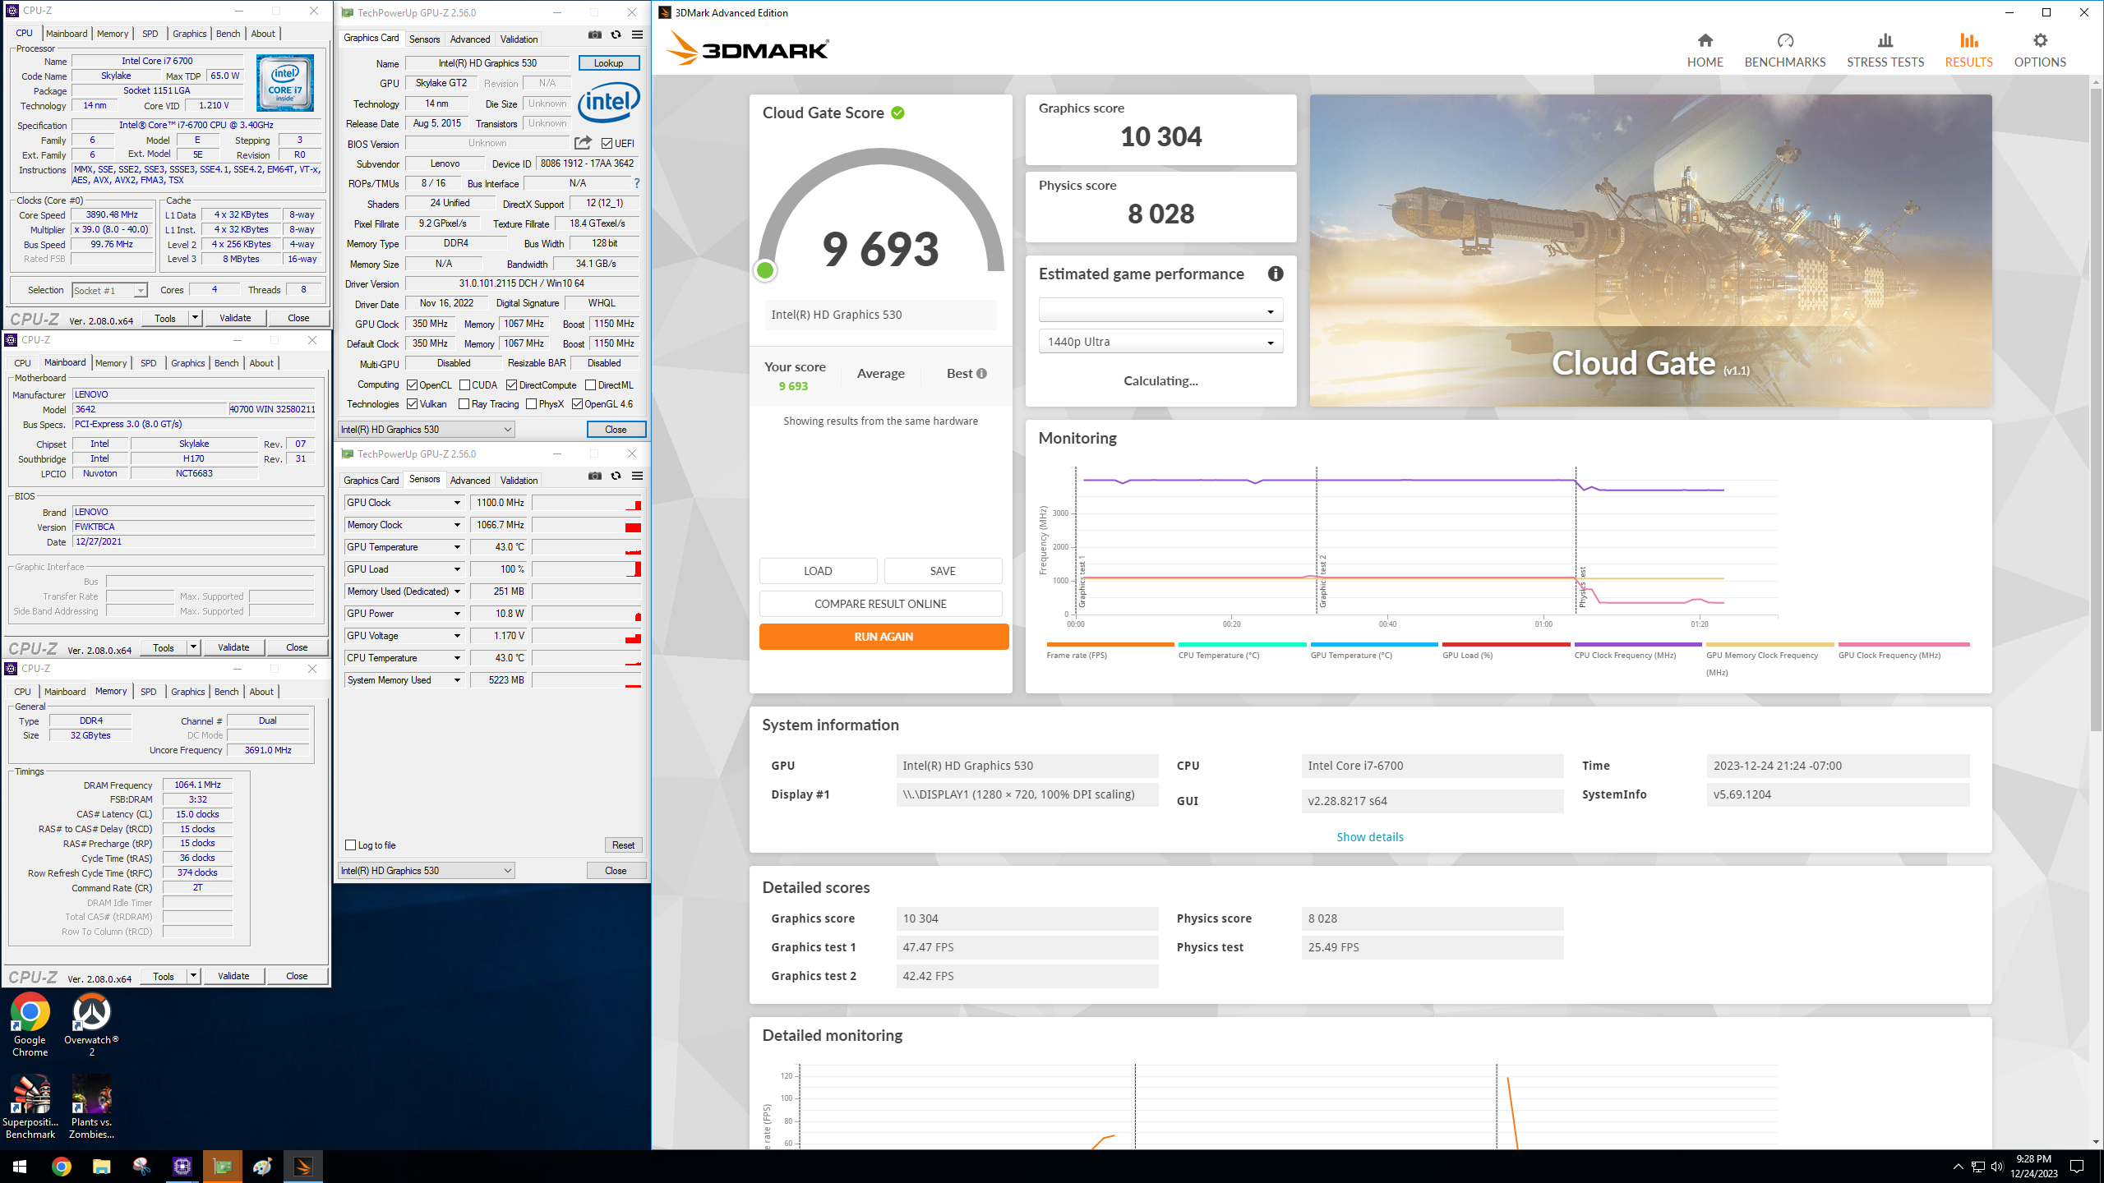Click the Bus Interface question mark in GPU-Z
This screenshot has height=1183, width=2104.
tap(637, 183)
